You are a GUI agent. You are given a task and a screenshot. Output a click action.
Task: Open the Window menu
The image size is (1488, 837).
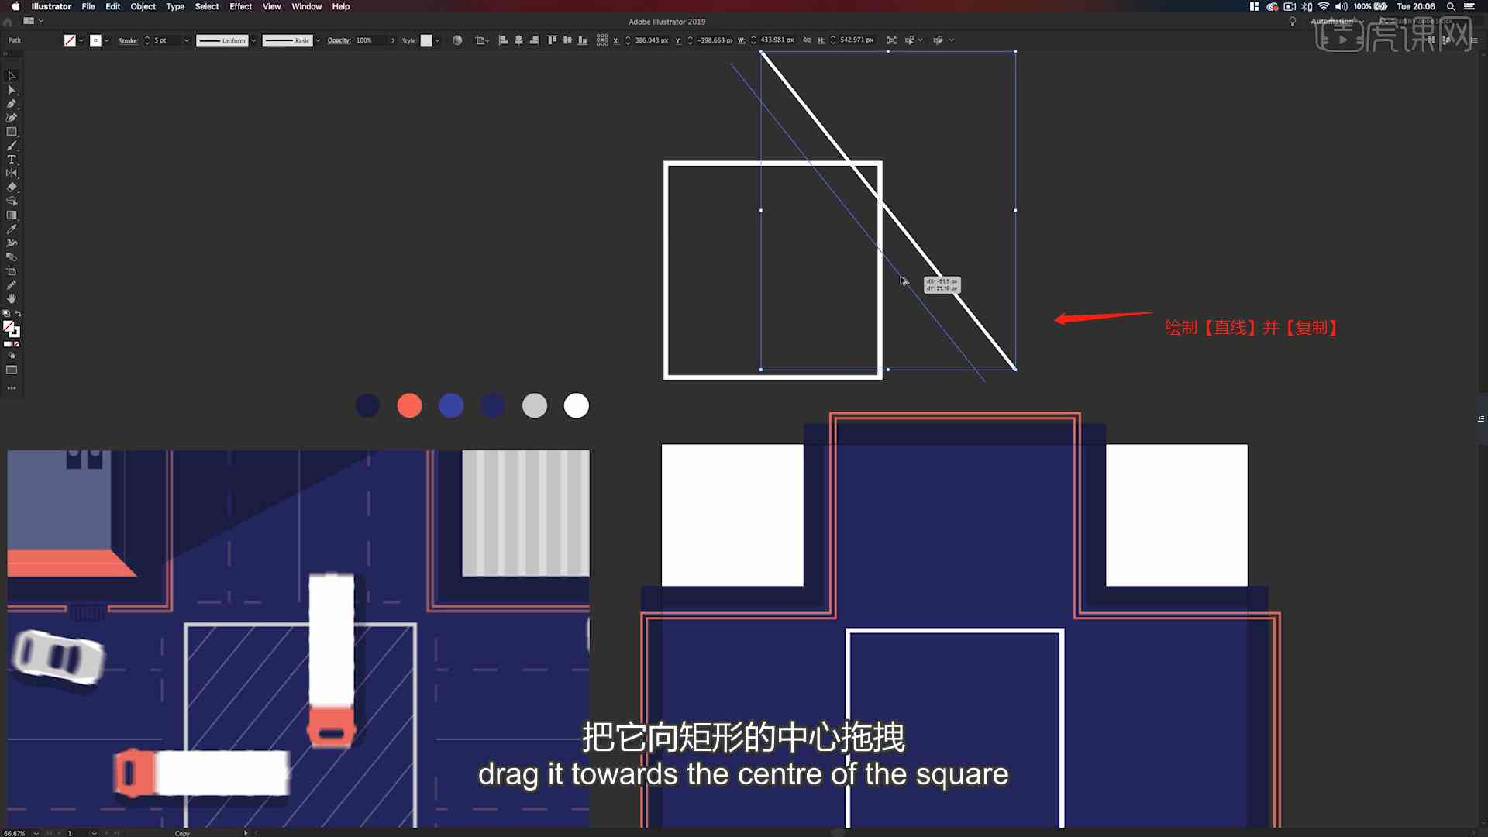[305, 6]
